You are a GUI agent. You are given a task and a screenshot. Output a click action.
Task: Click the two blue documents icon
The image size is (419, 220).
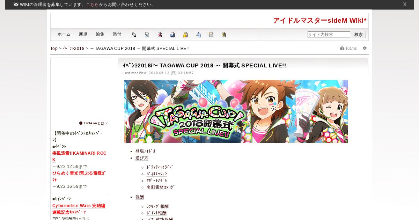(198, 35)
